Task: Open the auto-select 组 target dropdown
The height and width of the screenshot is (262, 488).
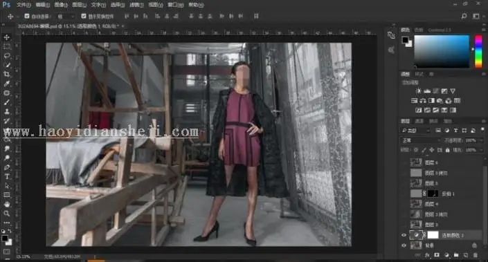Action: 65,16
